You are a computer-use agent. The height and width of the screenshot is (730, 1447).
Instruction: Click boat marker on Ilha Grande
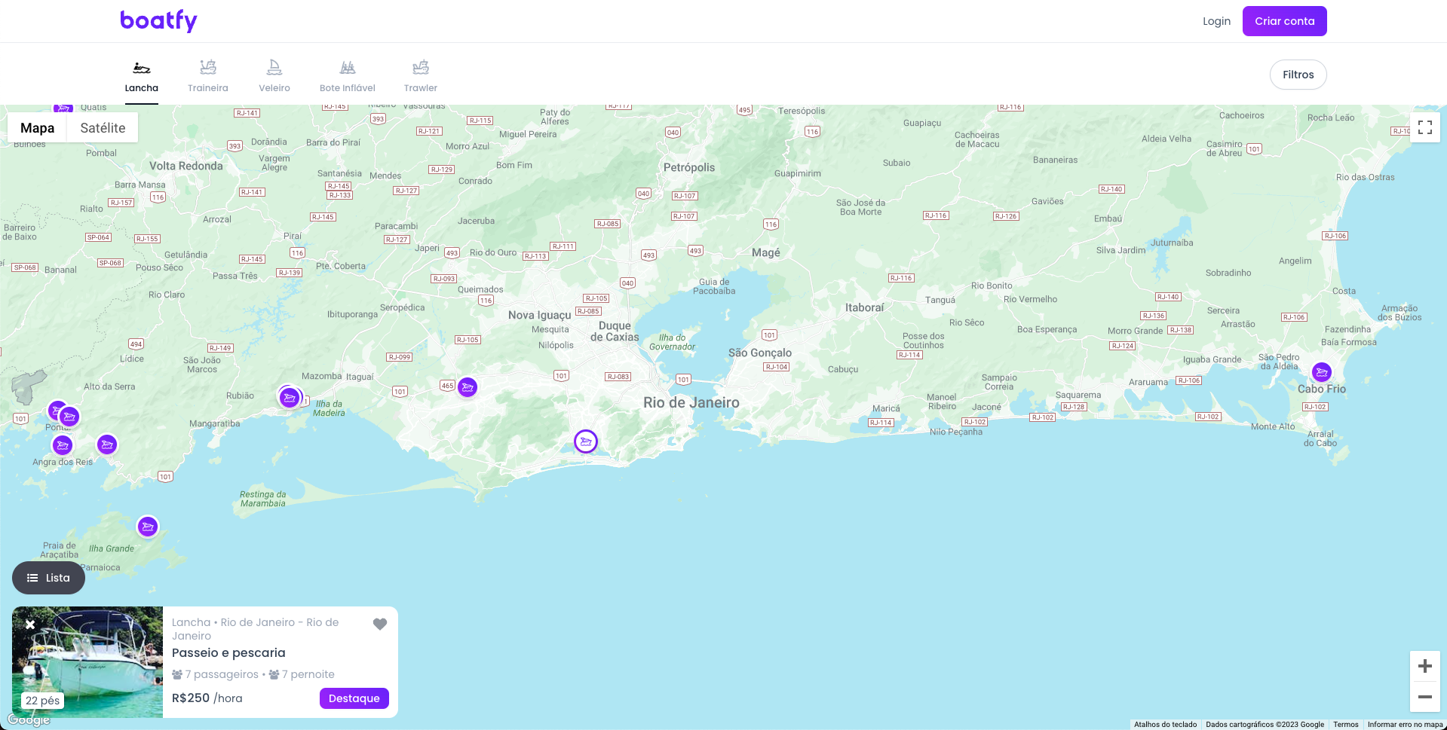pos(148,527)
